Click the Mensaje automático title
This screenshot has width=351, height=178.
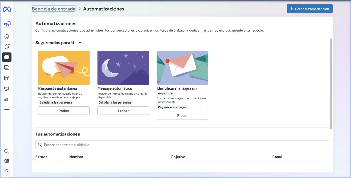115,88
